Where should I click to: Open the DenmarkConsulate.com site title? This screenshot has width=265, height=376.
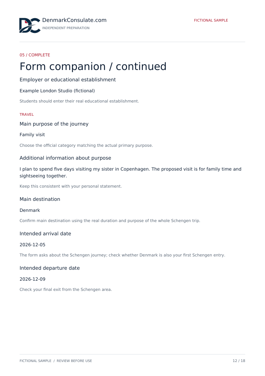pyautogui.click(x=74, y=20)
